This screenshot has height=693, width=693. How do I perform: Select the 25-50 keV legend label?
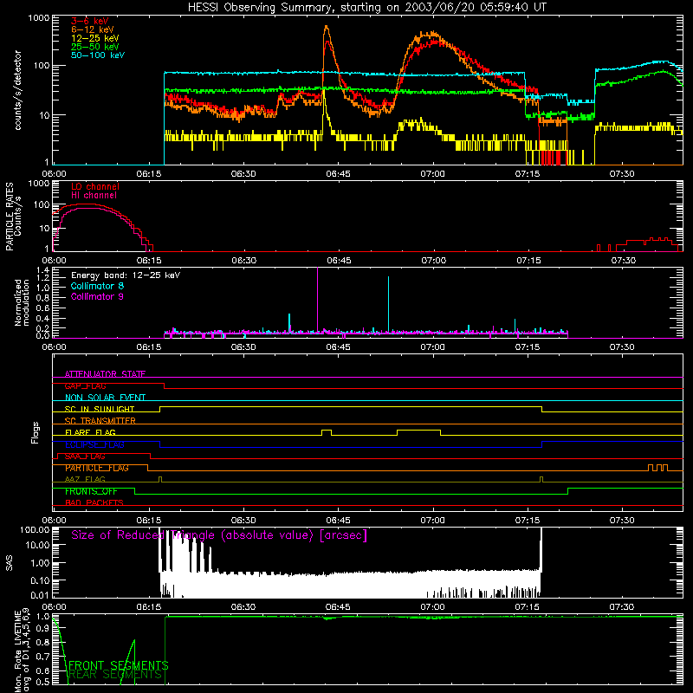pyautogui.click(x=95, y=47)
